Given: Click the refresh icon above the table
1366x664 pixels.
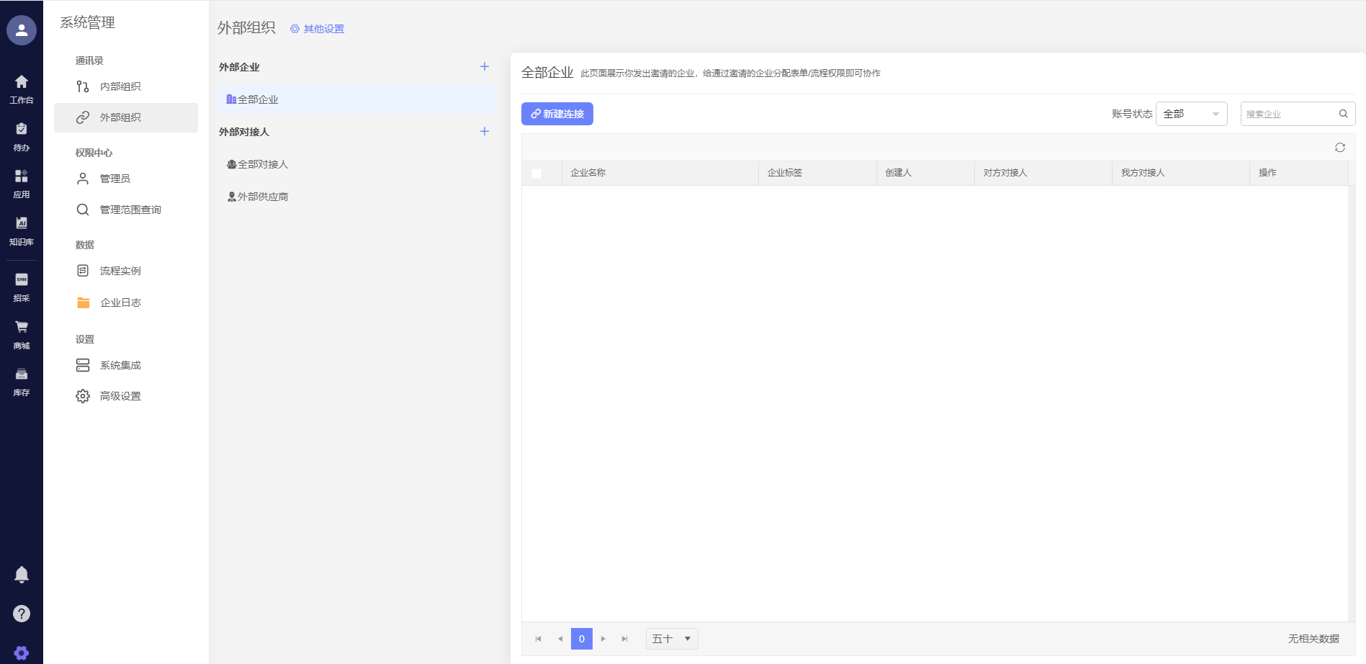Looking at the screenshot, I should tap(1339, 148).
